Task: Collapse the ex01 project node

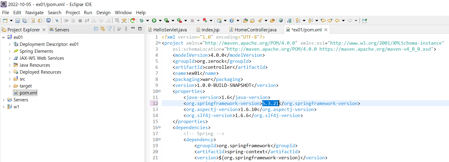Action: 4,37
